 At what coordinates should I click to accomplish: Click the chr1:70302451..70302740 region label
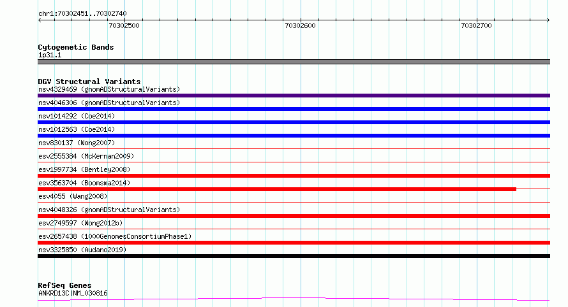point(82,13)
